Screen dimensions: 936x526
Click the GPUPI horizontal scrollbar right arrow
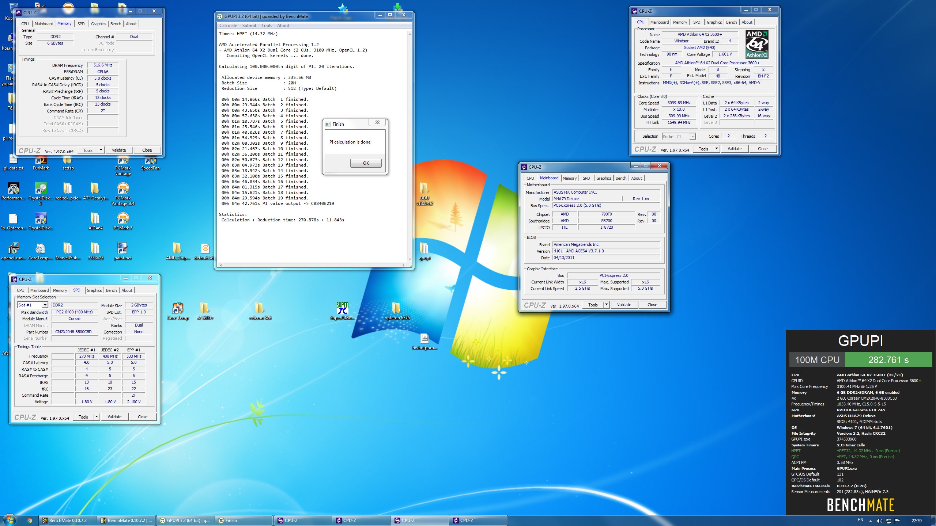point(403,265)
